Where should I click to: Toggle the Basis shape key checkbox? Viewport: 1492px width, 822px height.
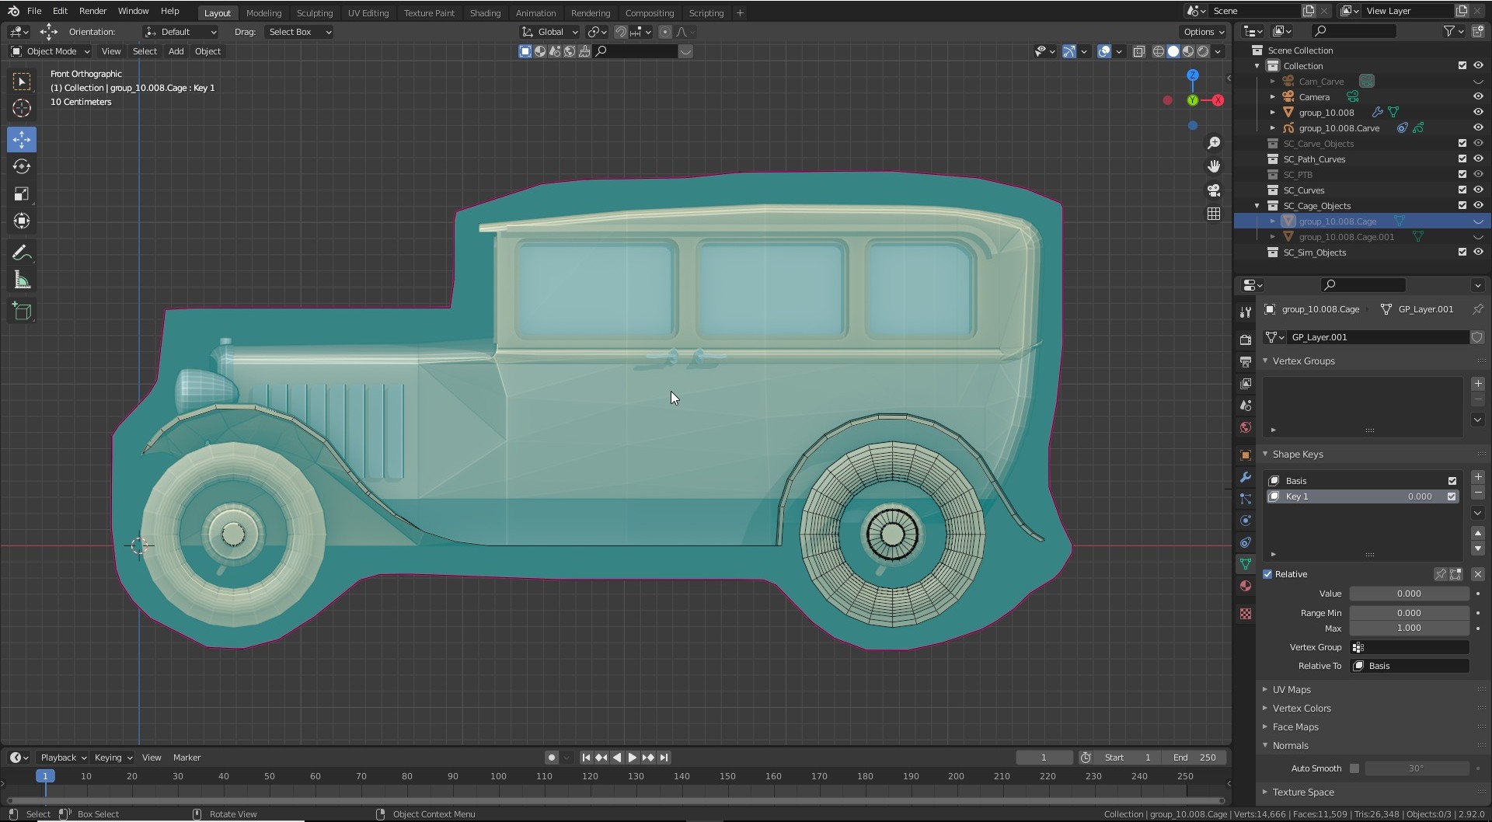tap(1452, 481)
